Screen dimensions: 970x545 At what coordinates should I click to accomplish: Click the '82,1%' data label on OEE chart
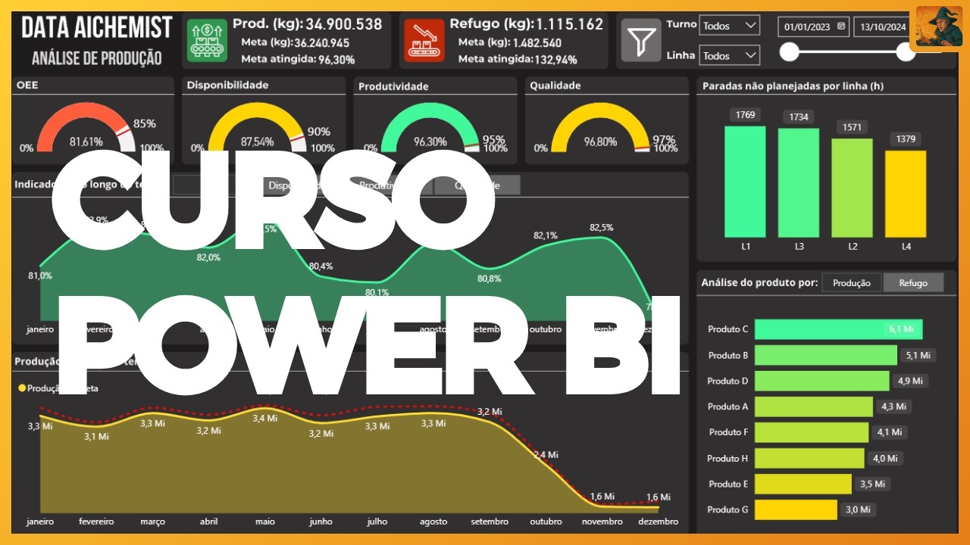coord(546,235)
